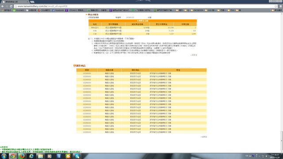The height and width of the screenshot is (159, 283).
Task: Open the Facebook bookmark with the f icon
Action: click(x=58, y=10)
